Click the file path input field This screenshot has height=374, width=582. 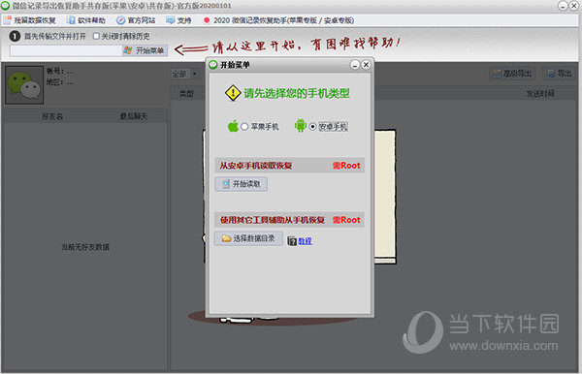coord(66,50)
